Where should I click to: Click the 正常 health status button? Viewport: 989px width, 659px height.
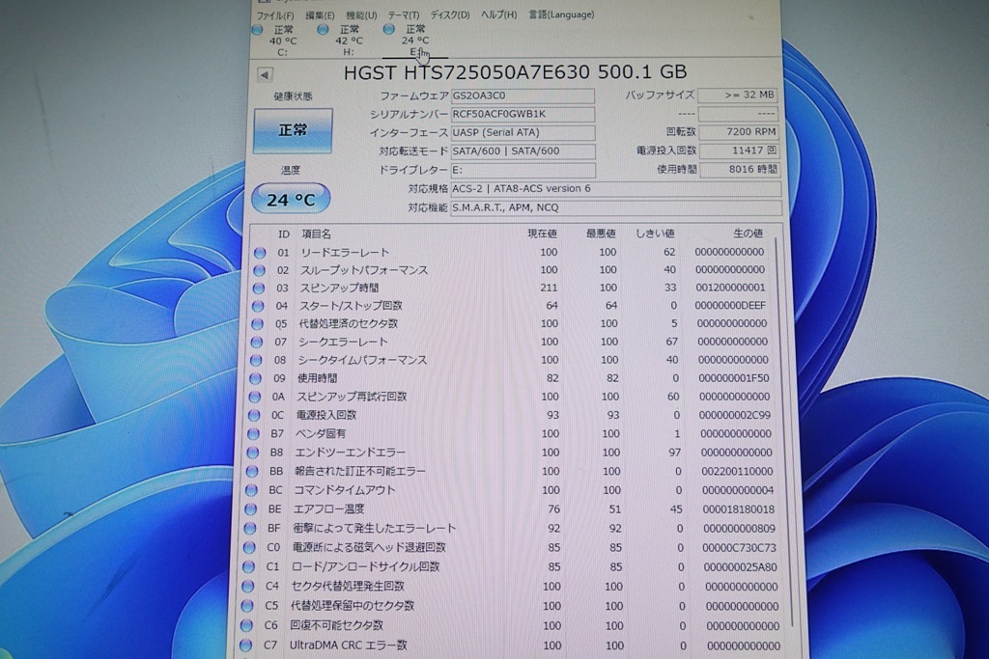tap(293, 130)
